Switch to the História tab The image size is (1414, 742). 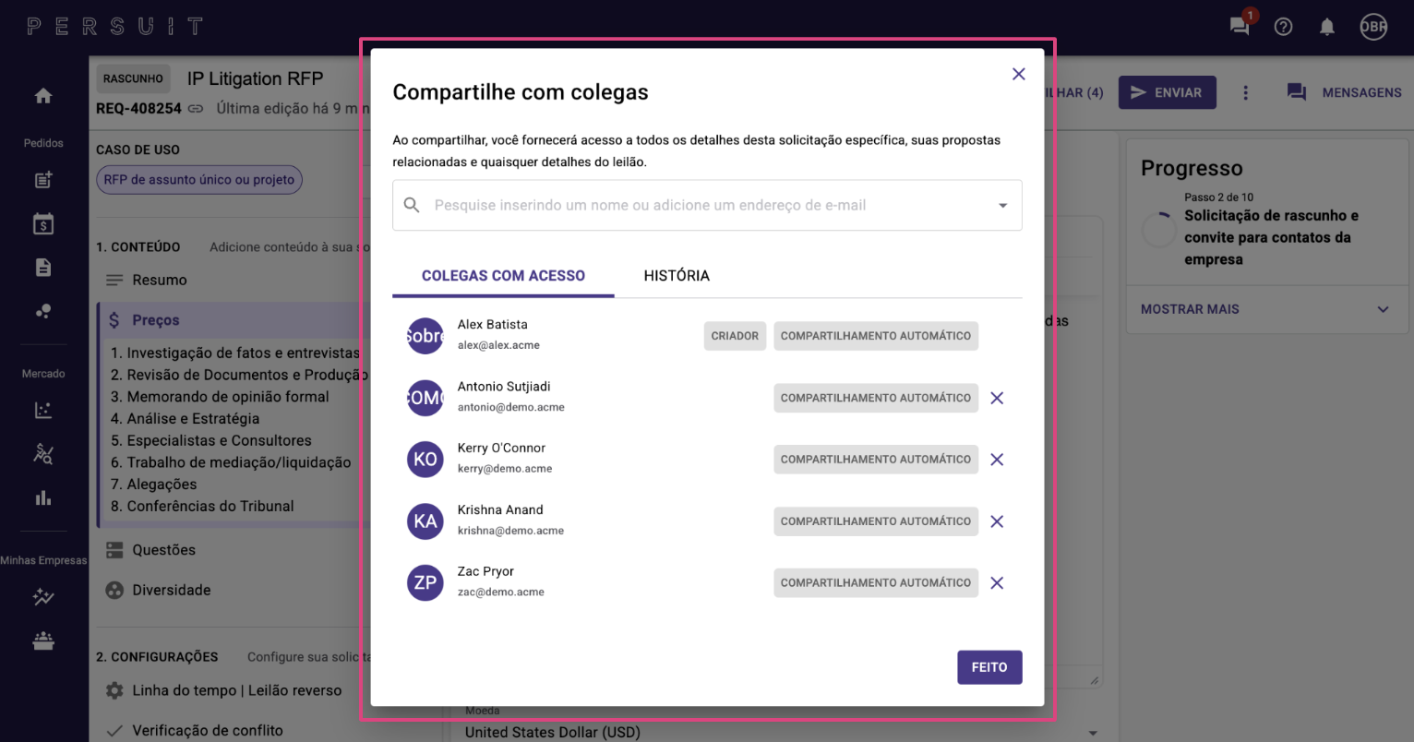click(x=677, y=276)
